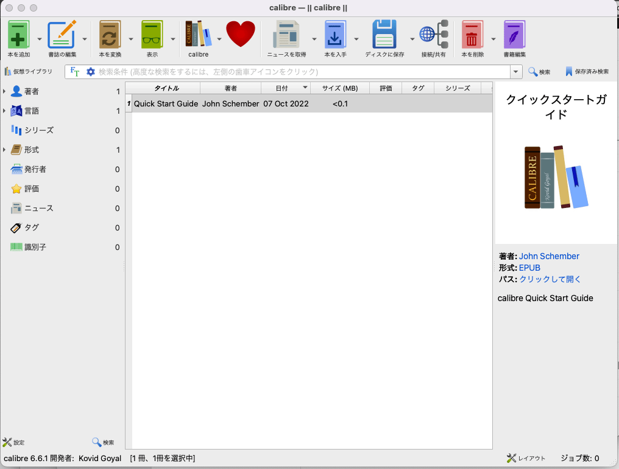Open the search history dropdown arrow

[x=515, y=72]
